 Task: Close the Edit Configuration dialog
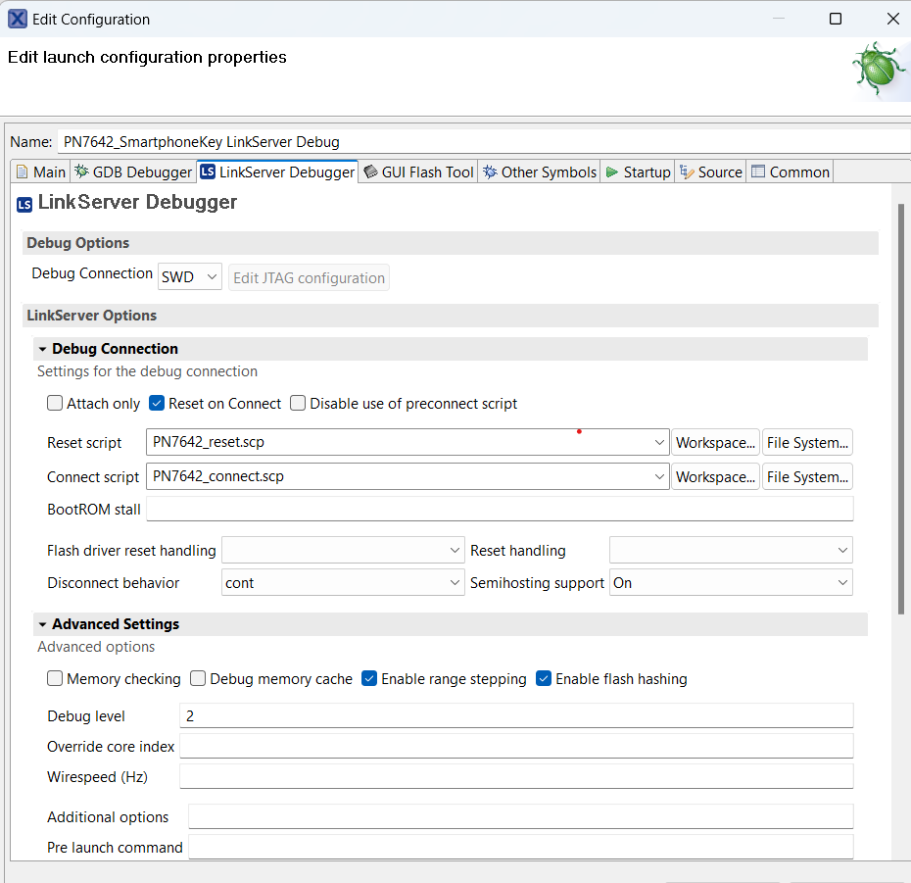[x=893, y=19]
